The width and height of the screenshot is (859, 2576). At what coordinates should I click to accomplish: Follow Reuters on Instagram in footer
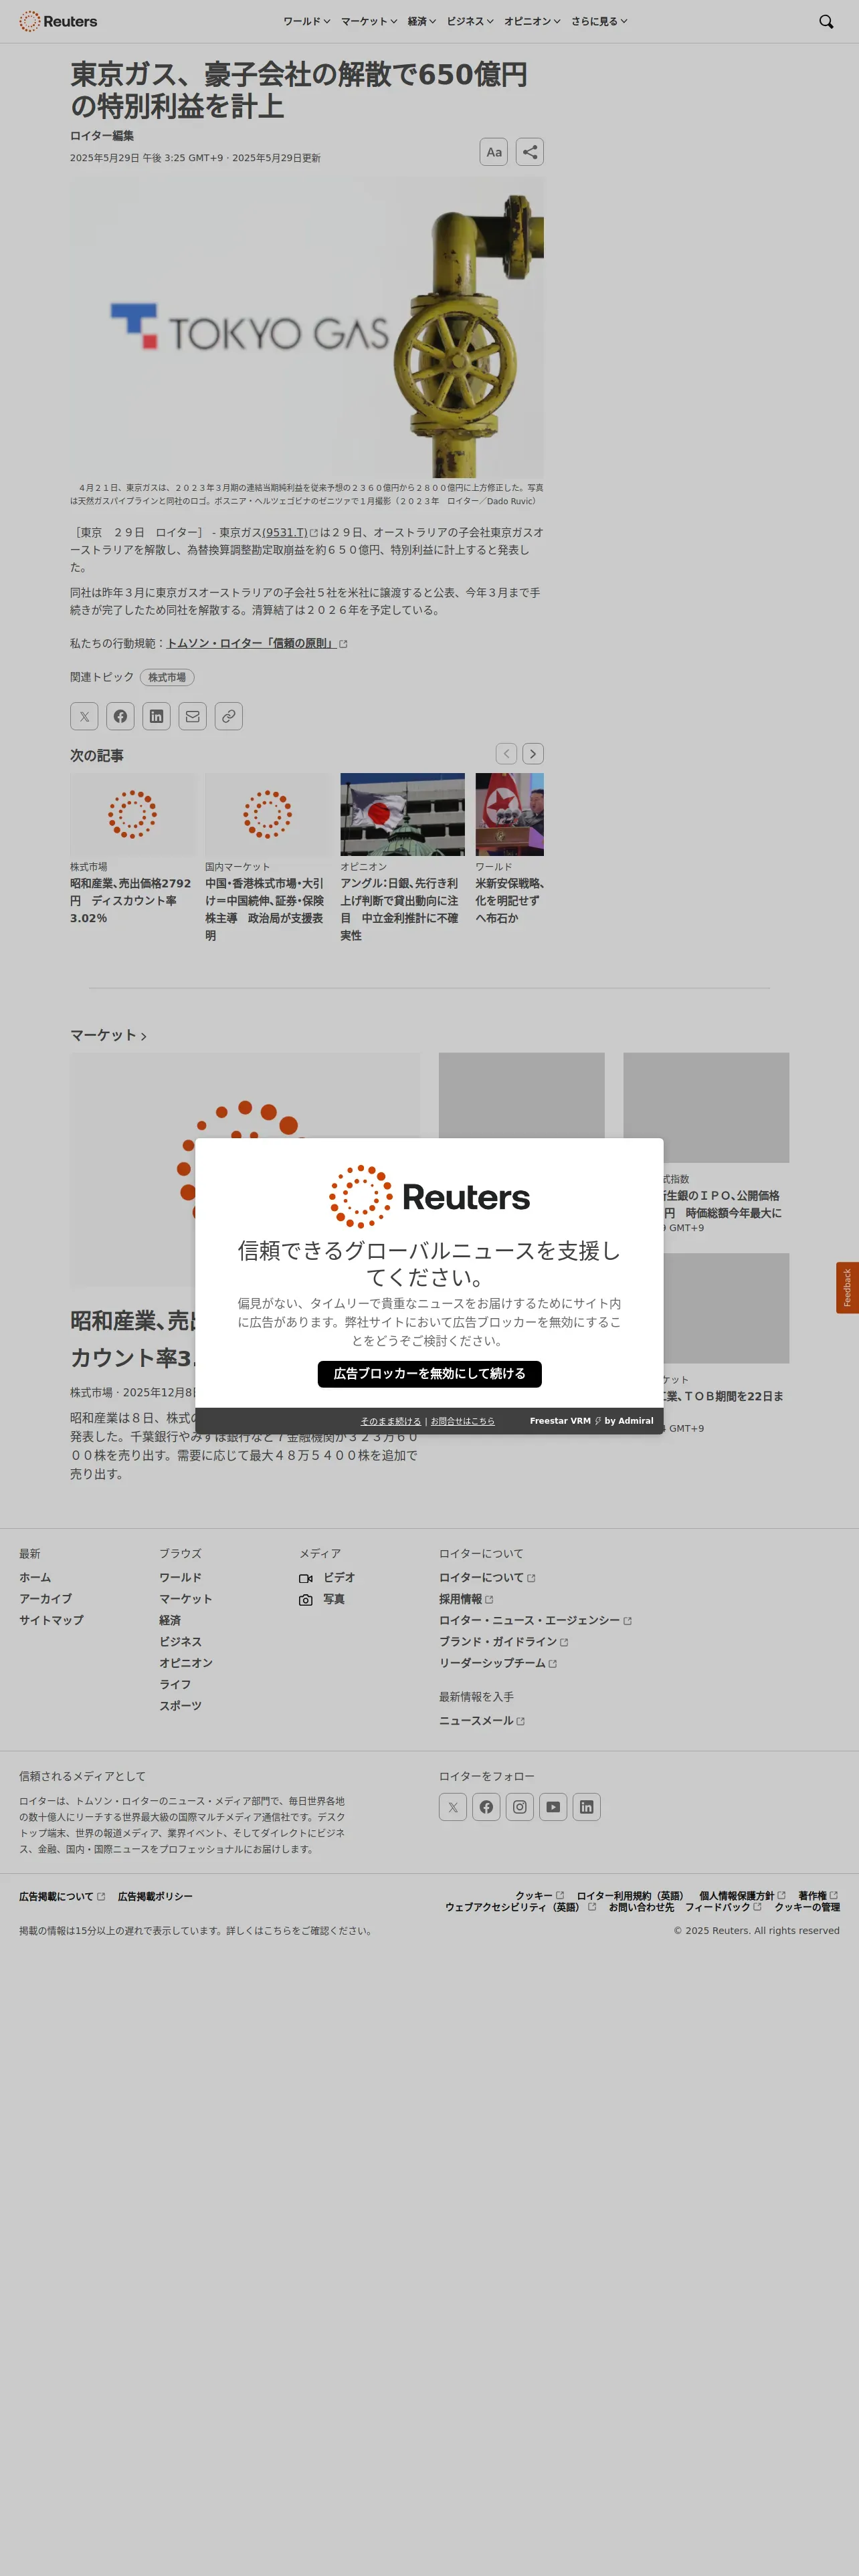pos(520,1807)
